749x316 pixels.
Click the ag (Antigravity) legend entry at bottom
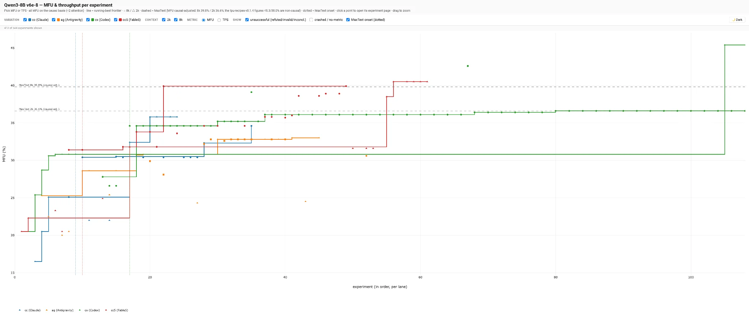[60, 310]
